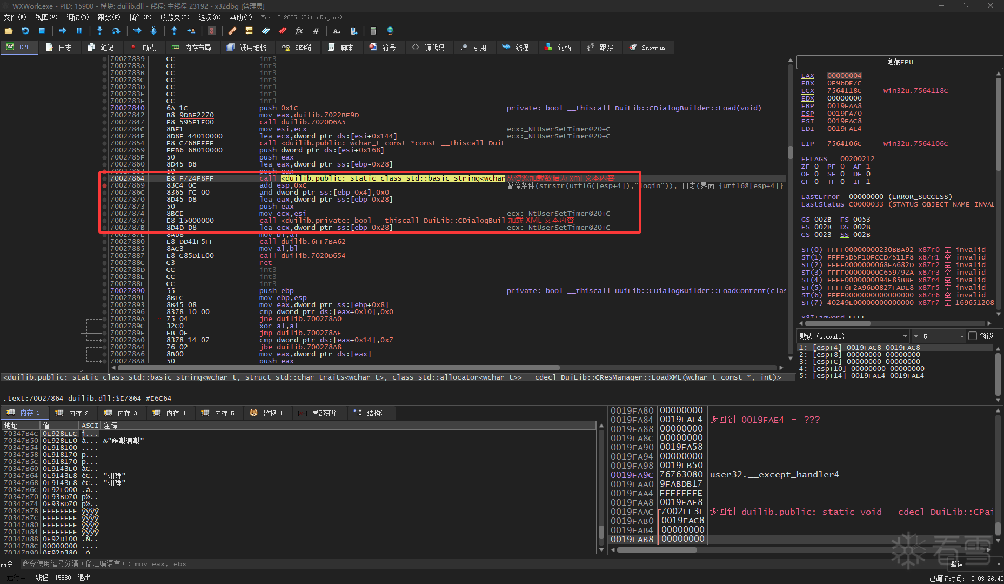Pause execution with the pause icon

[79, 31]
